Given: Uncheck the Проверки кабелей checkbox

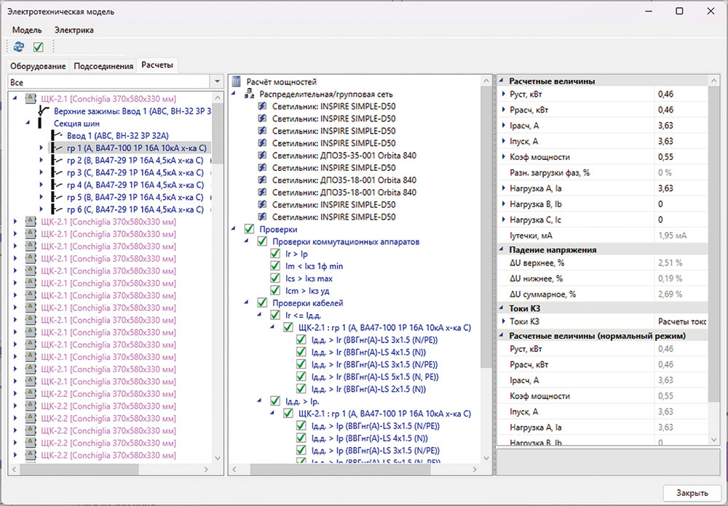Looking at the screenshot, I should point(263,303).
